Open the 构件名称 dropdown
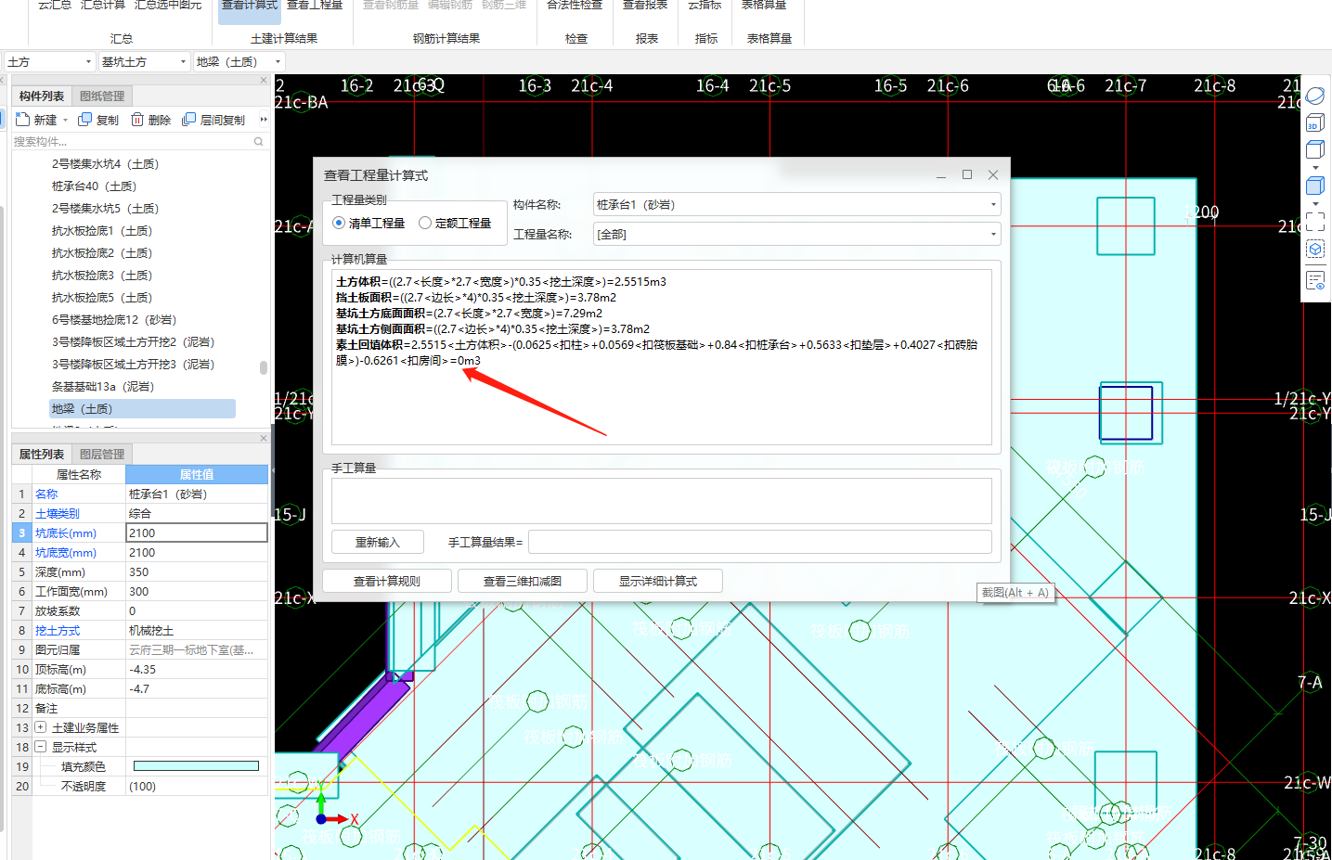The image size is (1332, 860). coord(993,205)
